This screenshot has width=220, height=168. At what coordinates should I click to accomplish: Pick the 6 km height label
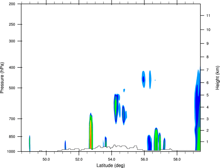[208, 83]
